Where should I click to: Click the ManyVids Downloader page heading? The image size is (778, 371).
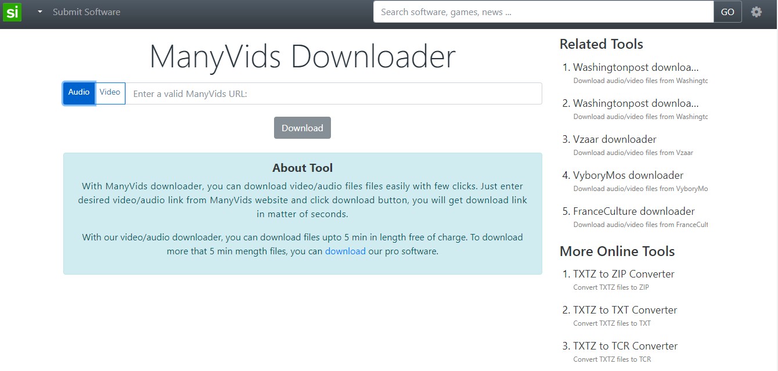(x=302, y=57)
